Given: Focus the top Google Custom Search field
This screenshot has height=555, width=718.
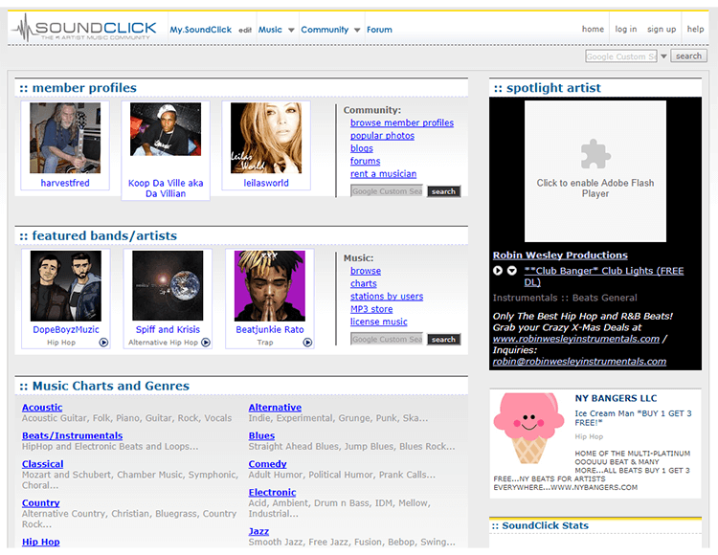Looking at the screenshot, I should [x=621, y=56].
